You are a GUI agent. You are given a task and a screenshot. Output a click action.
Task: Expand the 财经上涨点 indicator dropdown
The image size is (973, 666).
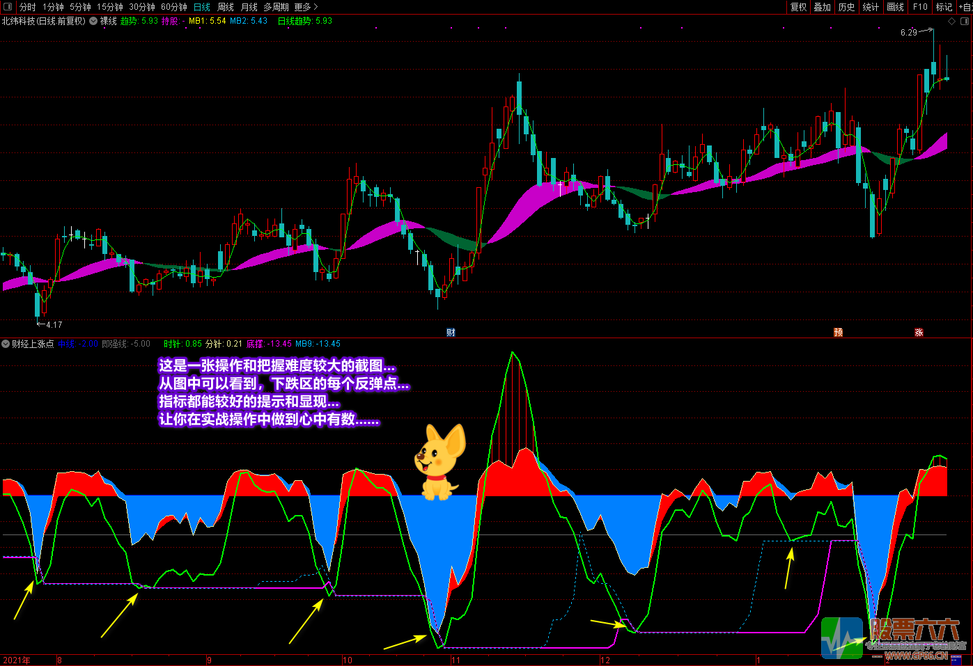point(6,344)
